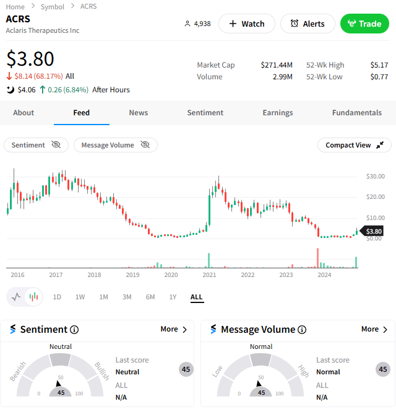This screenshot has height=409, width=396.
Task: Click breadcrumb chevron after Symbol
Action: coord(72,6)
